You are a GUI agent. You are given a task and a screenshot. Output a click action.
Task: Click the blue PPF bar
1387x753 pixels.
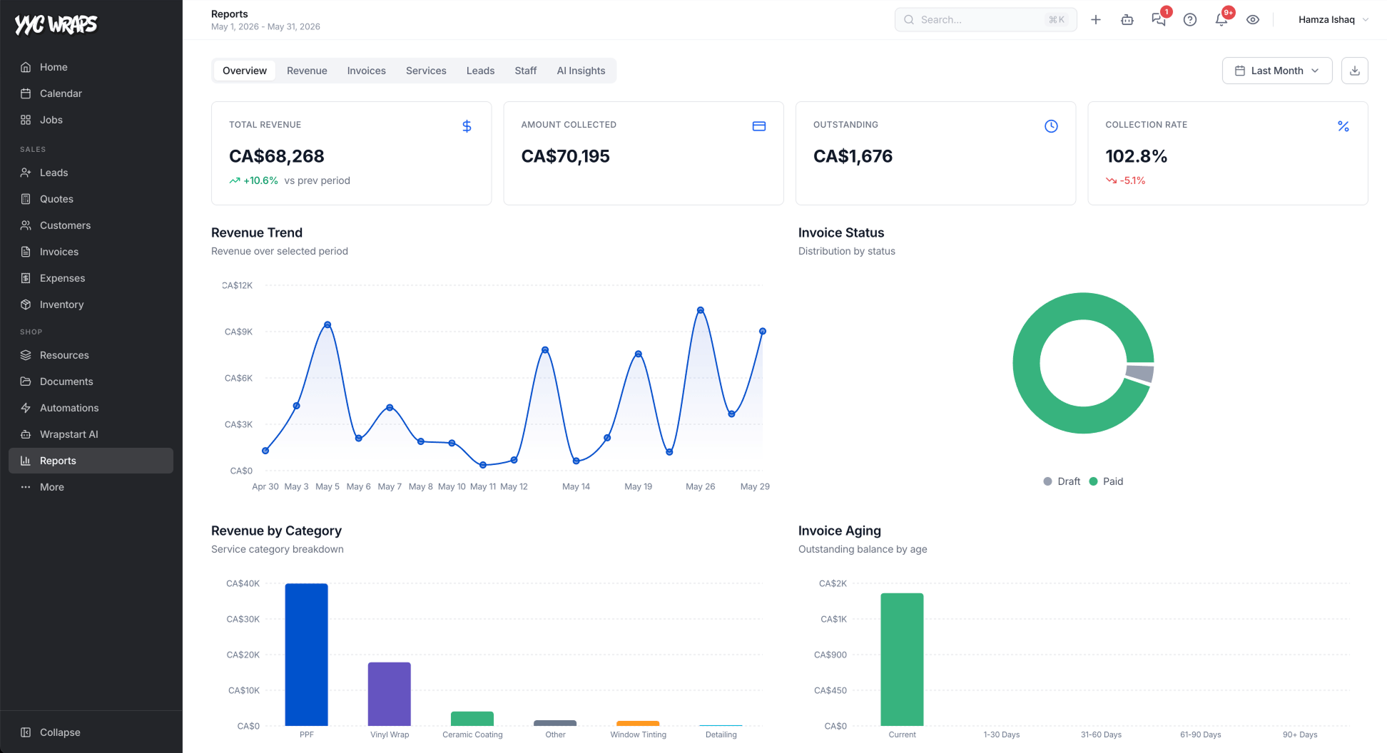[307, 655]
